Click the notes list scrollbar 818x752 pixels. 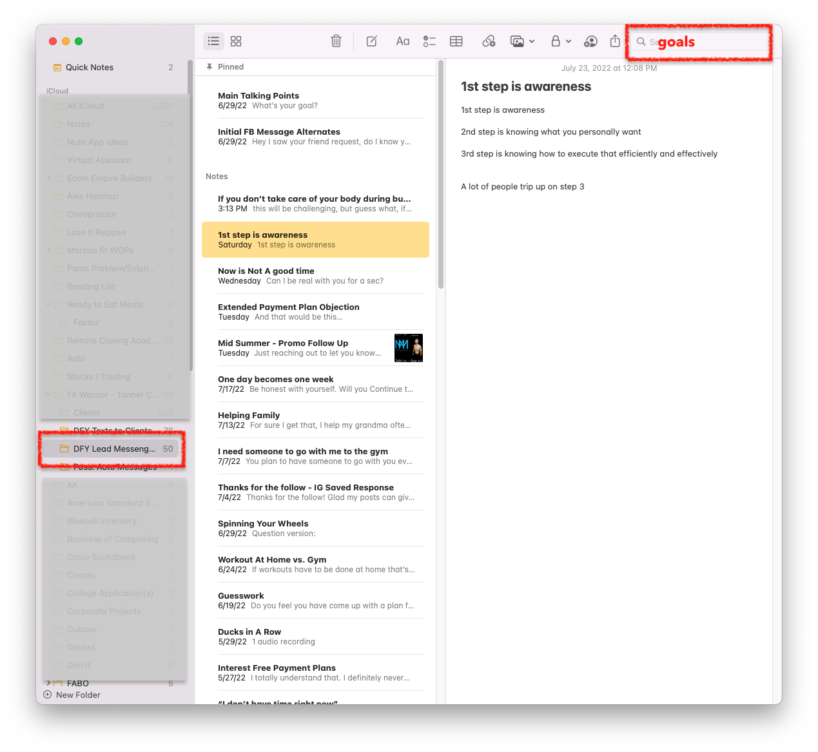[441, 174]
